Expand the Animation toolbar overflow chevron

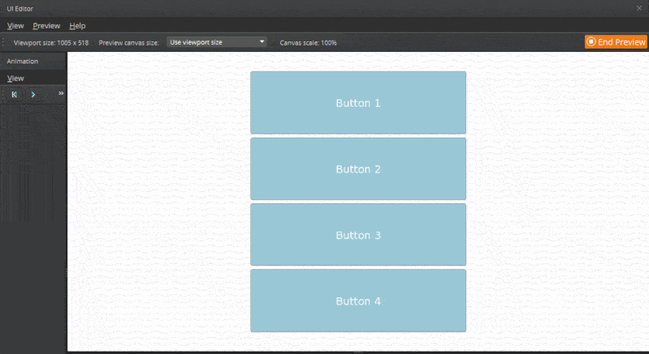click(x=61, y=94)
